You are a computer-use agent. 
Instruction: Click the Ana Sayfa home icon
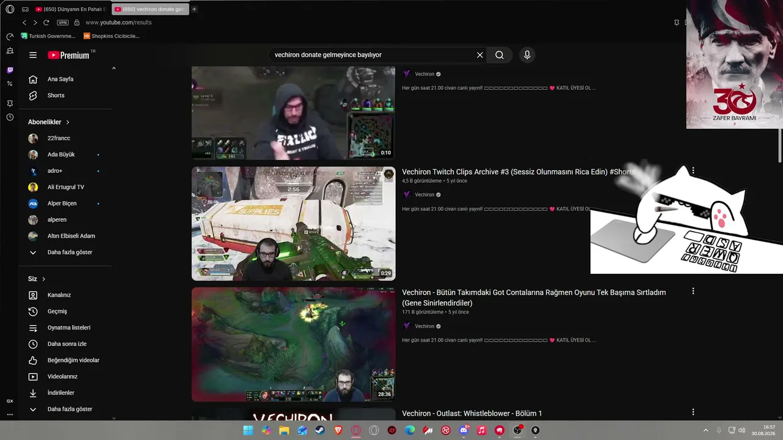[x=33, y=79]
